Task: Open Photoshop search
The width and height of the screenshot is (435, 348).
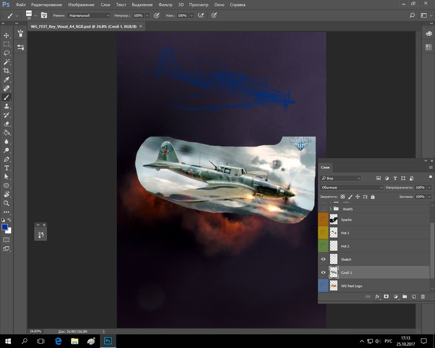Action: tap(412, 16)
